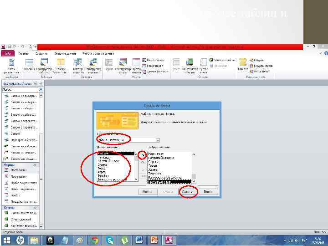Click the search magnifier icon in navigation pane
The height and width of the screenshot is (246, 328).
[41, 90]
